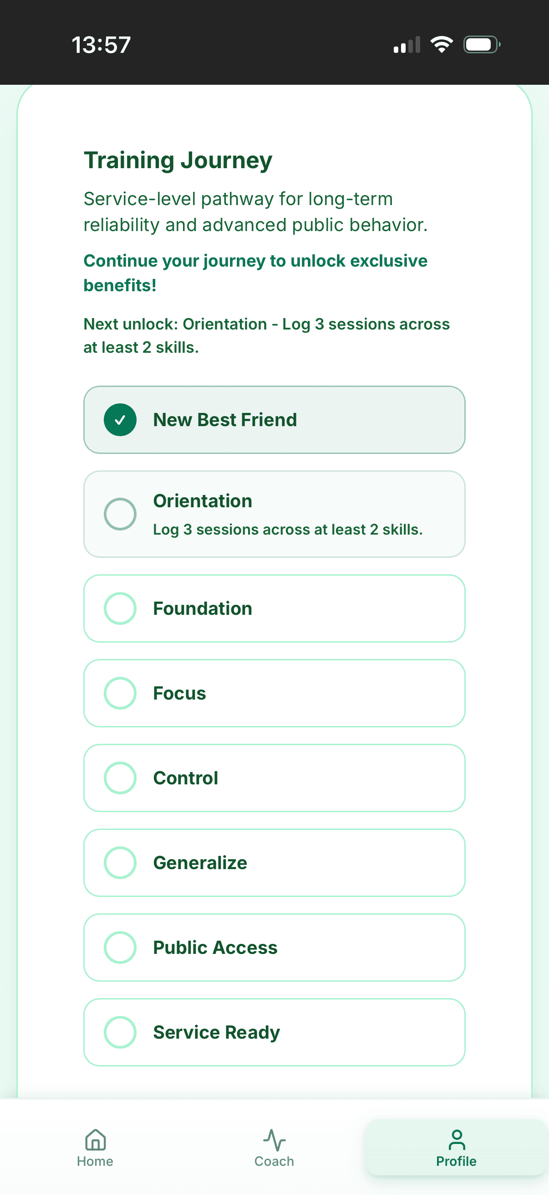
Task: Select the Orientation circle indicator
Action: click(120, 514)
